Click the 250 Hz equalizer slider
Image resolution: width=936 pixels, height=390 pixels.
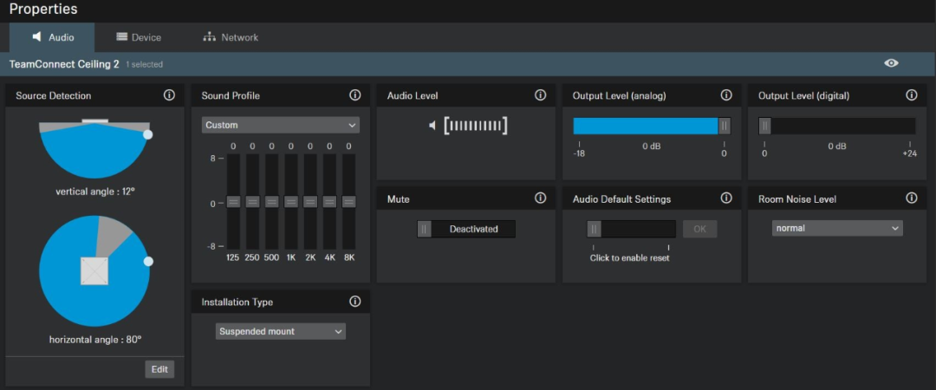(x=252, y=202)
